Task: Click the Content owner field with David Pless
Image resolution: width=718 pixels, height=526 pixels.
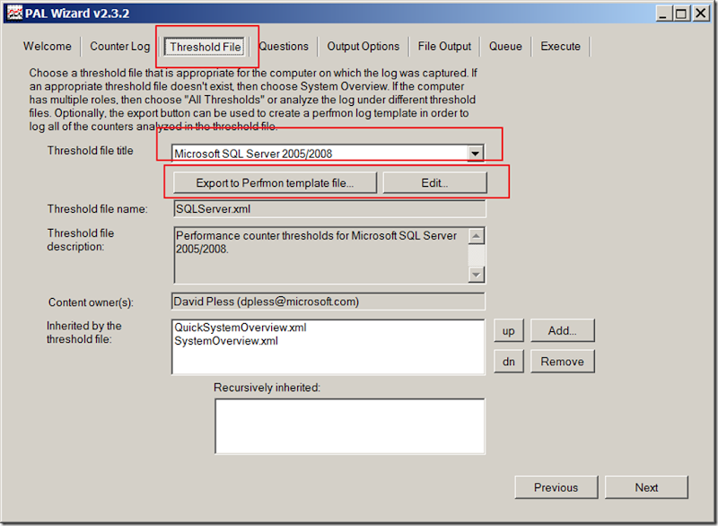Action: click(328, 302)
